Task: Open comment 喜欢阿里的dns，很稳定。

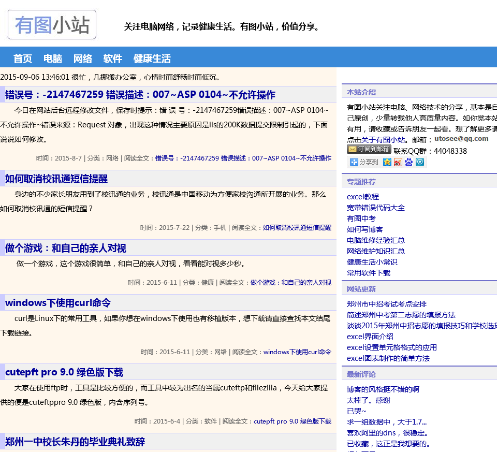Action: point(388,433)
